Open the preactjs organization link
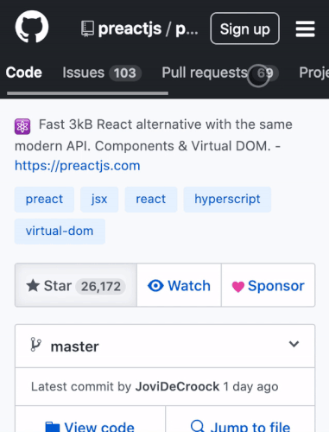329x432 pixels. (x=130, y=29)
